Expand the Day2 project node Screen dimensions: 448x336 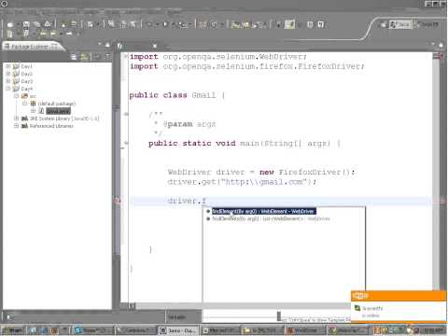coord(8,74)
